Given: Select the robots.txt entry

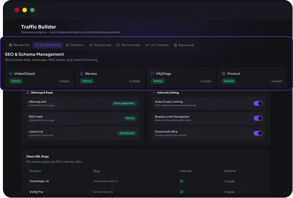Looking at the screenshot, I should 82,133.
